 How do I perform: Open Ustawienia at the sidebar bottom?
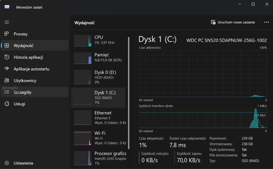point(35,163)
